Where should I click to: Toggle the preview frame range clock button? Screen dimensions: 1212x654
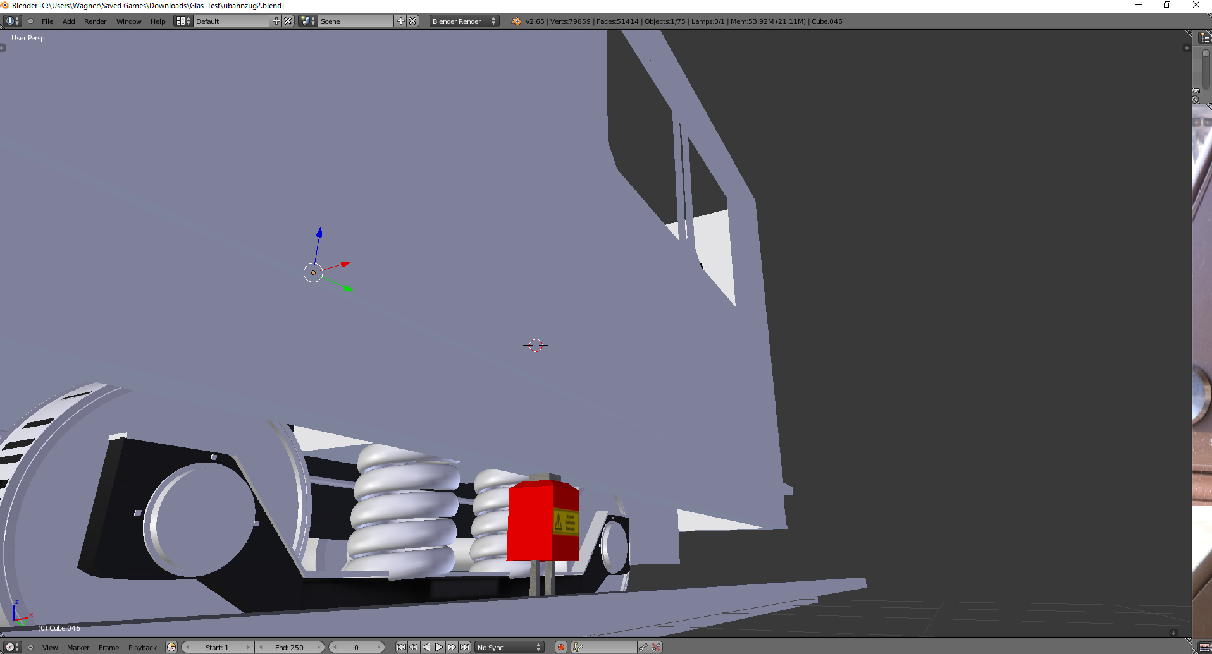[x=171, y=647]
